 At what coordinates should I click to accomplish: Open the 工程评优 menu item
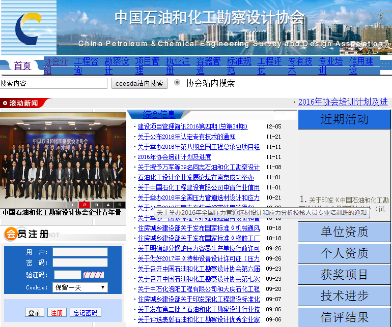click(x=269, y=66)
